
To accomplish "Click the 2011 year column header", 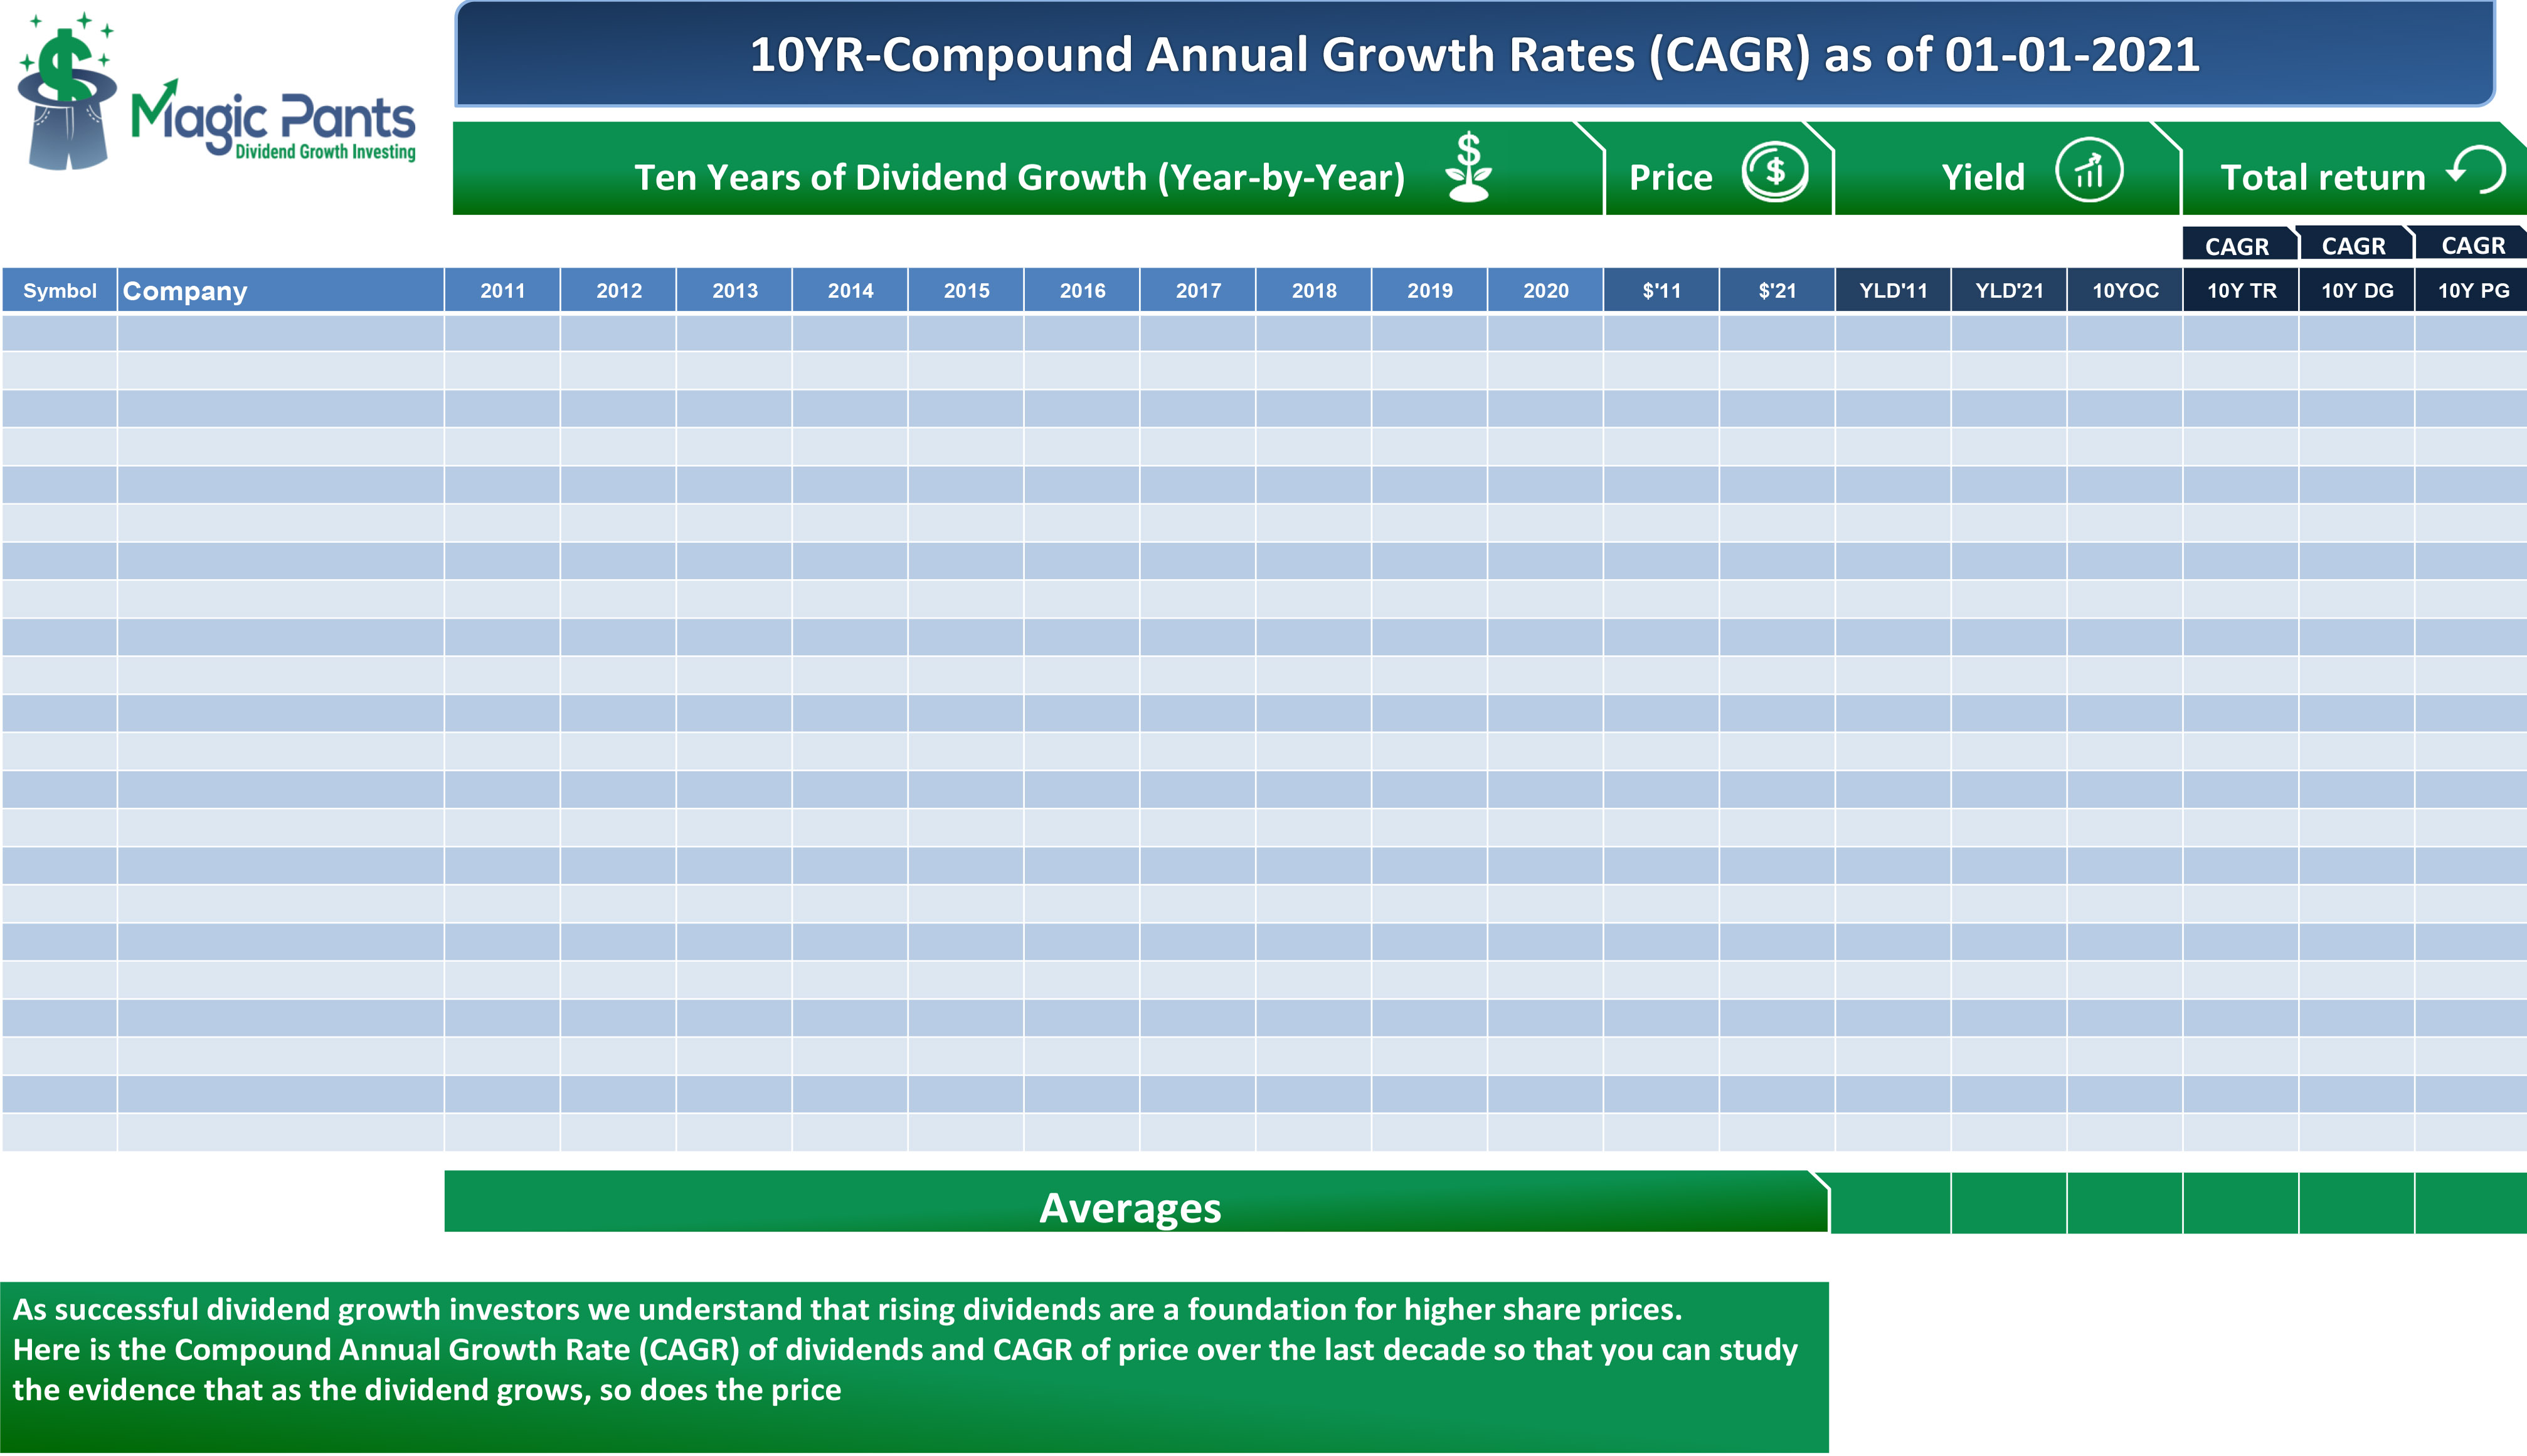I will (x=502, y=291).
